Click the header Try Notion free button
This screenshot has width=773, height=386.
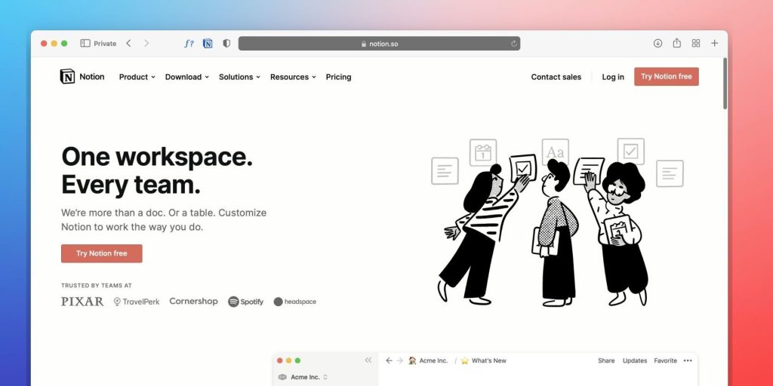click(x=666, y=76)
